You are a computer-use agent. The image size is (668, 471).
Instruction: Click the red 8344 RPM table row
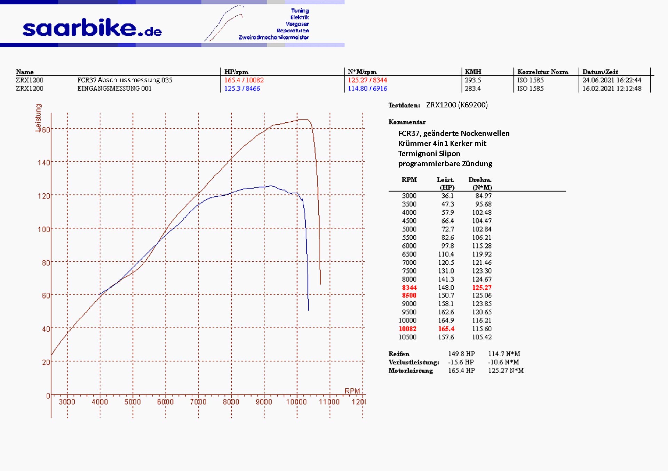point(409,287)
